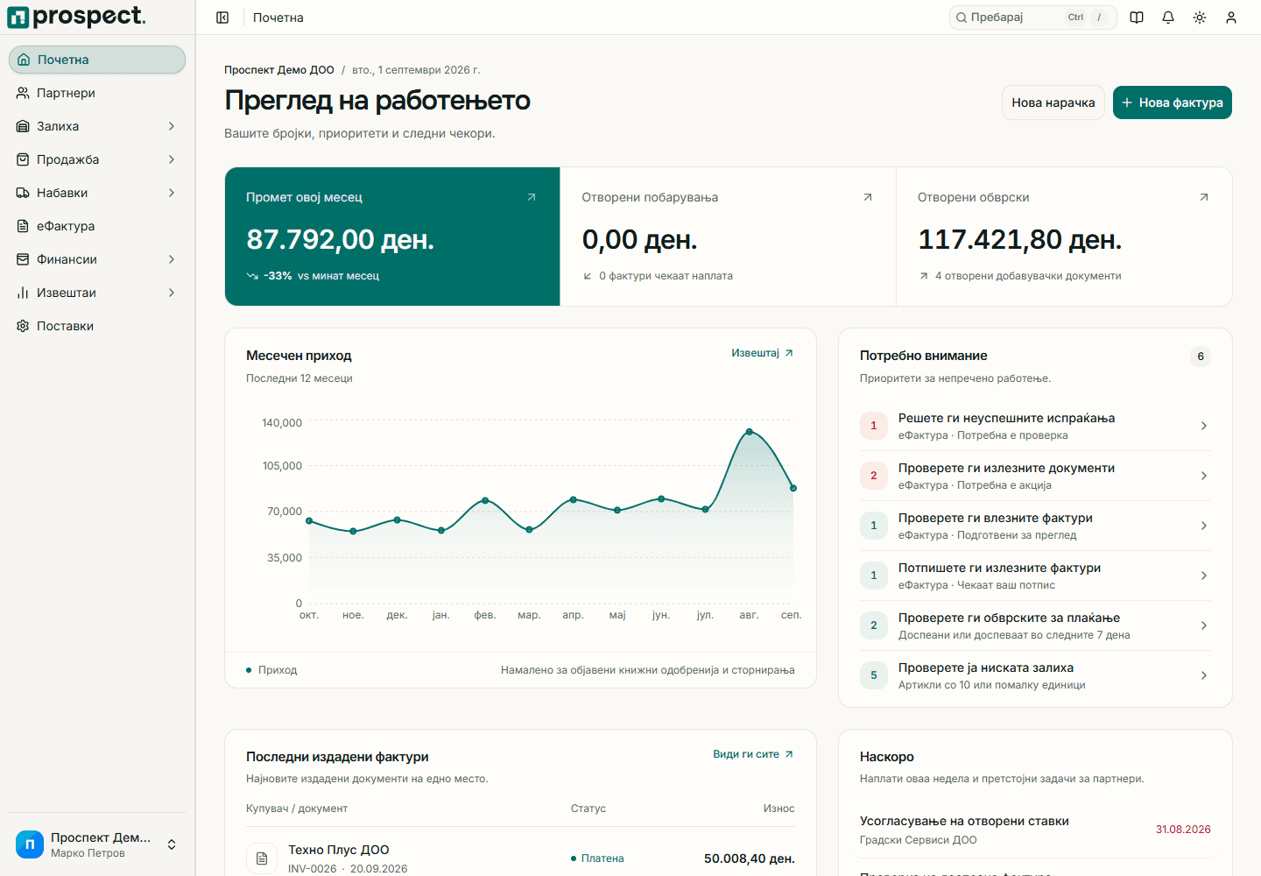Open Проверете ги обврските за плаќање row
This screenshot has height=876, width=1261.
[1035, 625]
